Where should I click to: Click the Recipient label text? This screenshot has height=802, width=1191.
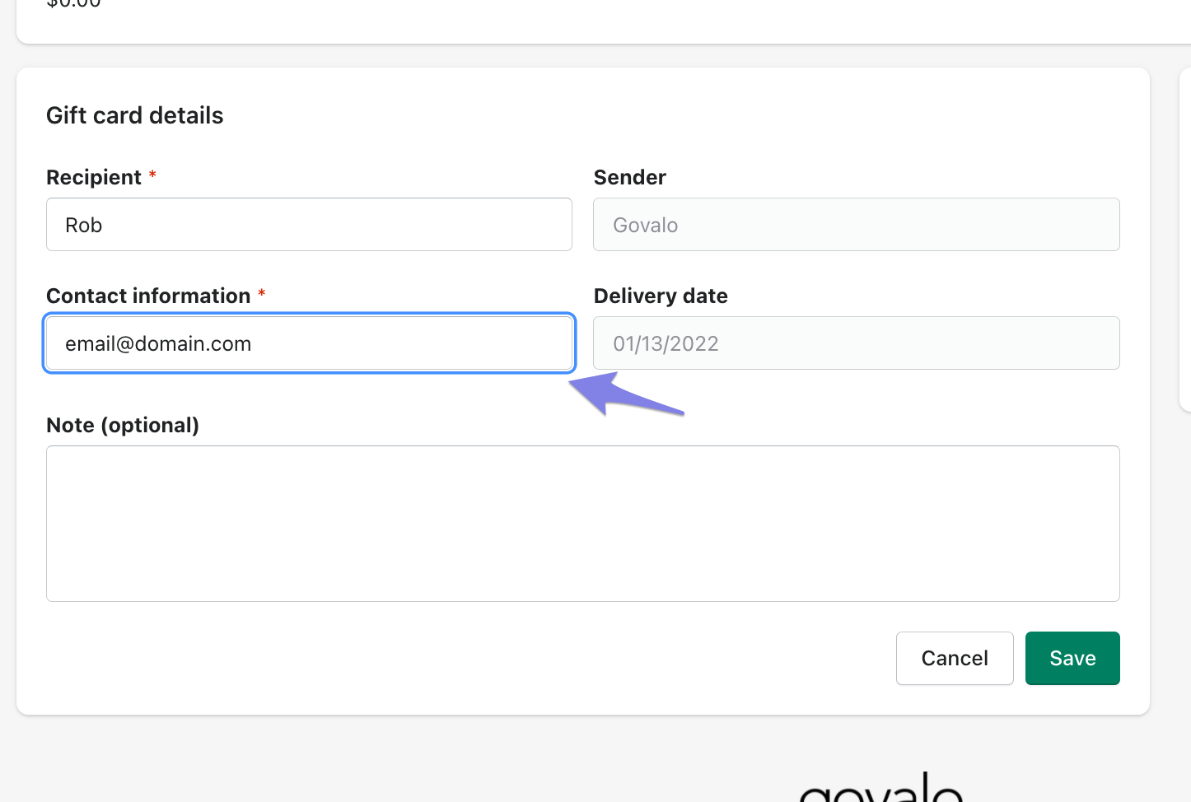tap(94, 178)
